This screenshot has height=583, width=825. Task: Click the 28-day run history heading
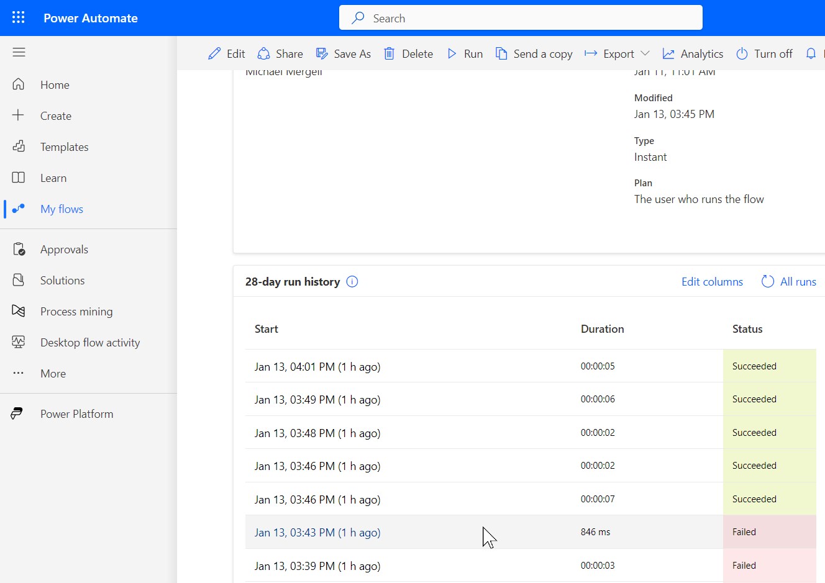[x=293, y=281]
